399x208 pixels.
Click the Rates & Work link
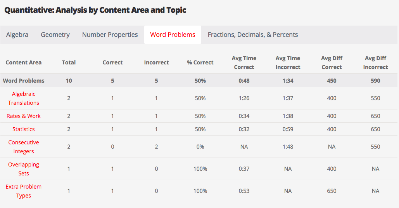click(x=24, y=116)
